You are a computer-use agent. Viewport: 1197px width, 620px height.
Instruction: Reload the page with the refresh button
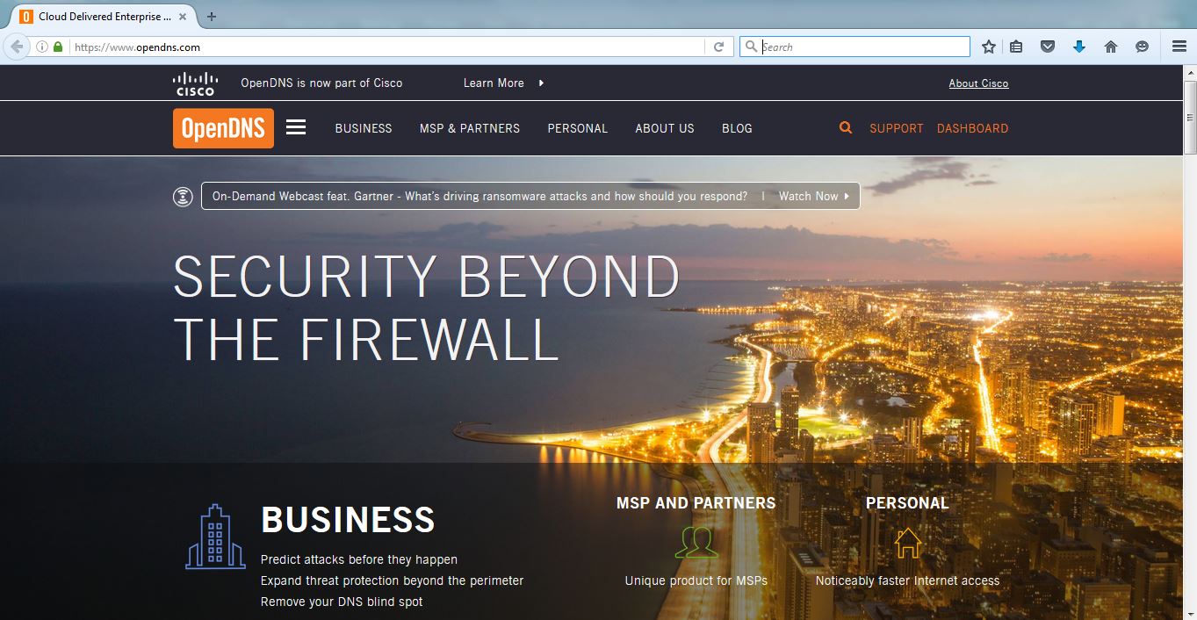(x=718, y=47)
